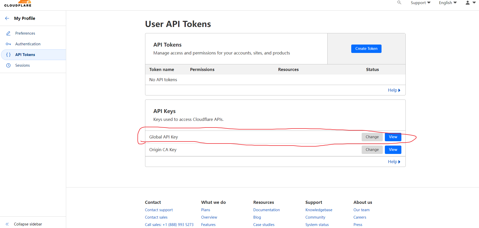The height and width of the screenshot is (228, 479).
Task: Click the 'User API Tokens' page heading
Action: tap(178, 24)
